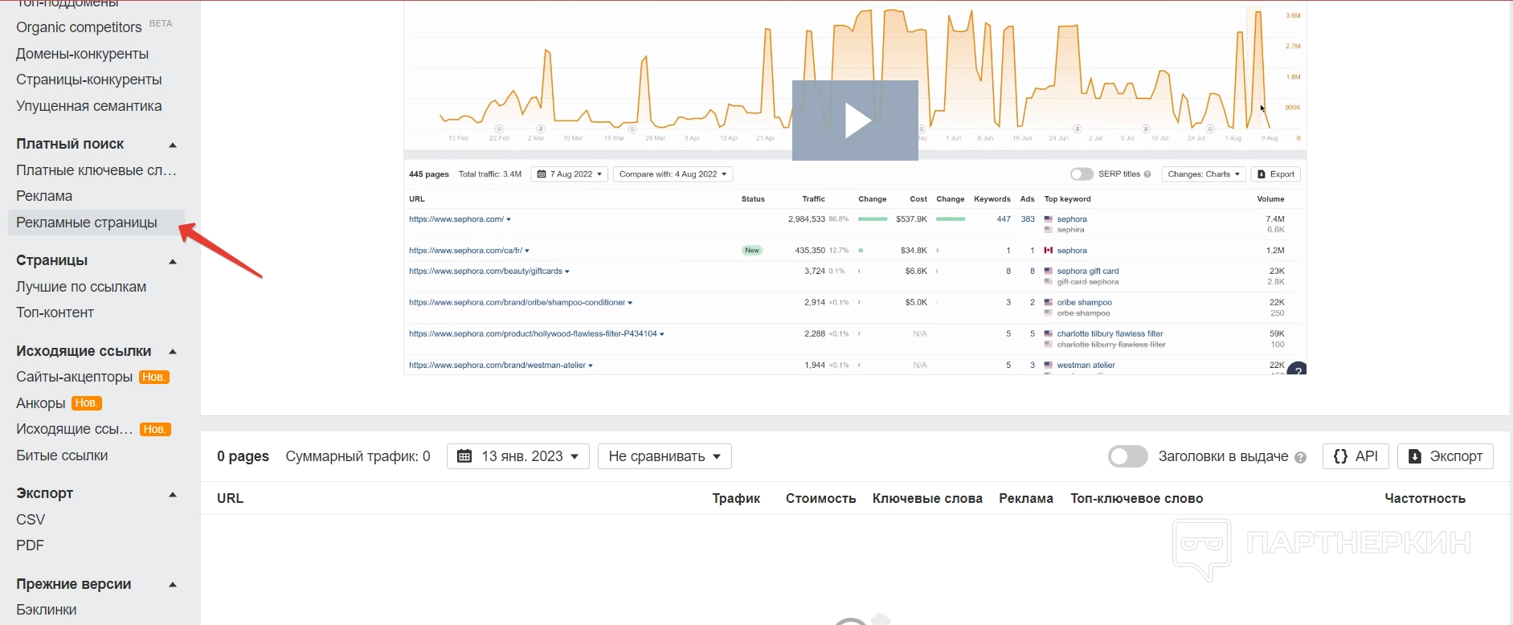Sort table by Трафик column
Image resolution: width=1513 pixels, height=625 pixels.
coord(735,498)
